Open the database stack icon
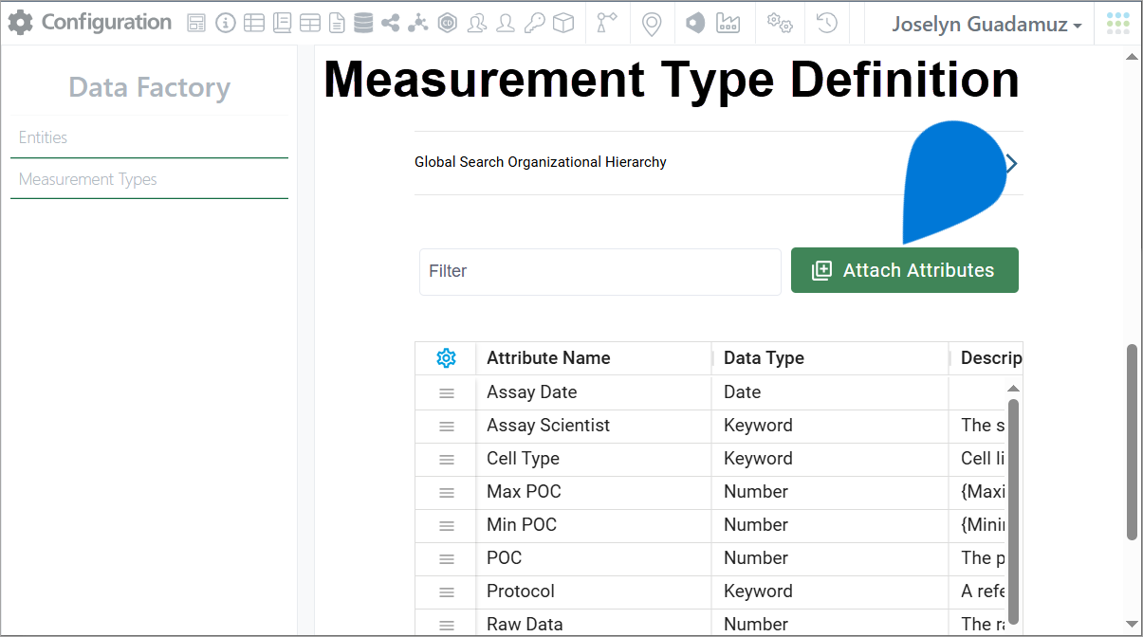The width and height of the screenshot is (1143, 637). tap(363, 24)
